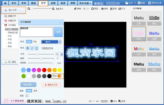164x105 pixels.
Task: Toggle bold B style
Action: (x=28, y=48)
